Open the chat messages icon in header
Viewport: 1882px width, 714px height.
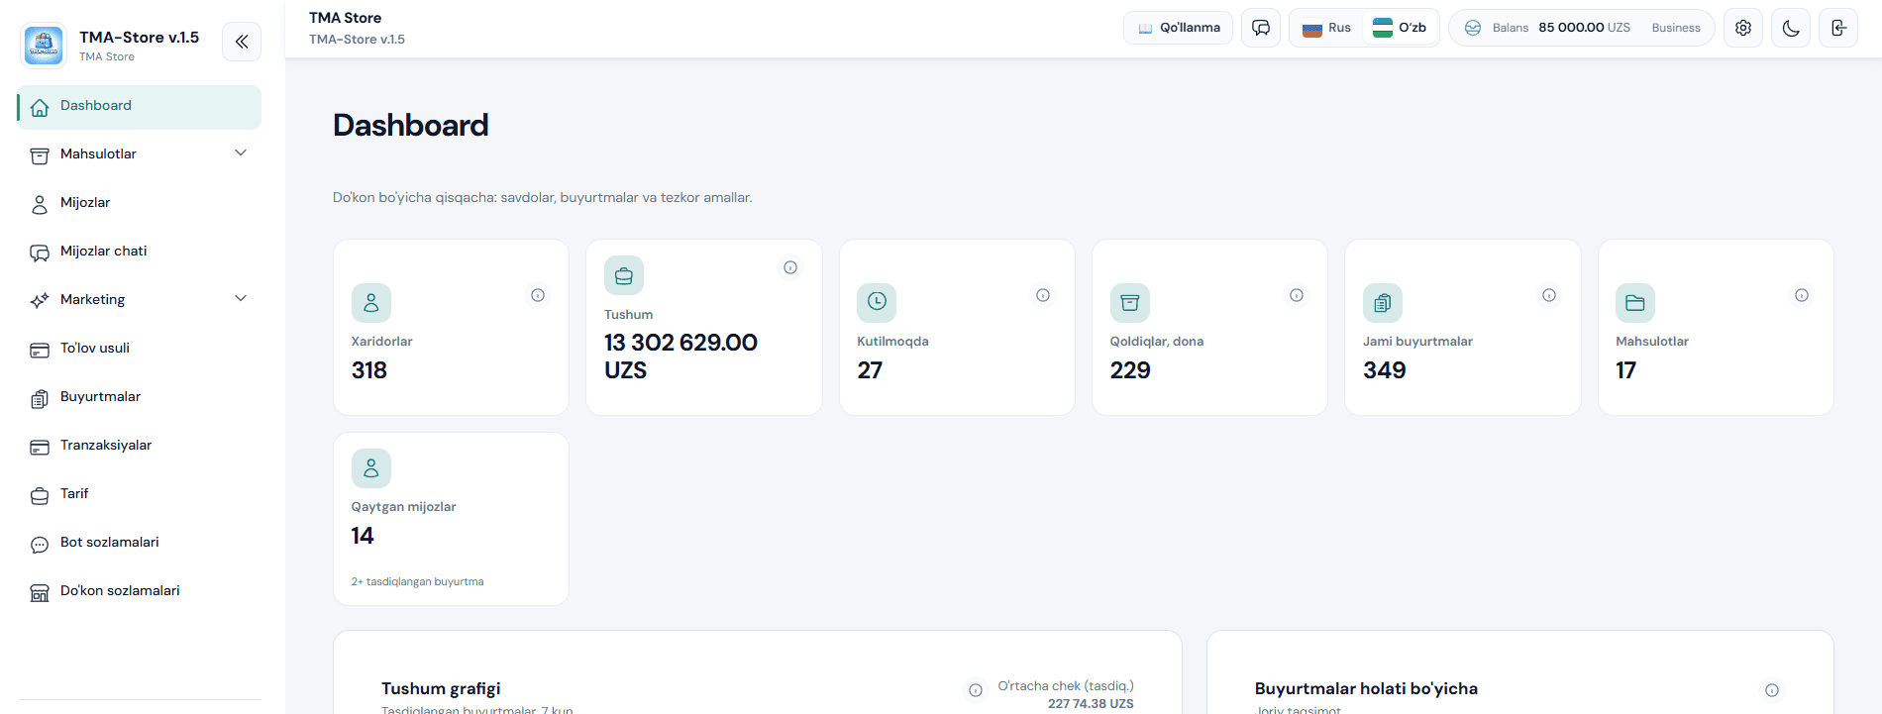(x=1261, y=28)
